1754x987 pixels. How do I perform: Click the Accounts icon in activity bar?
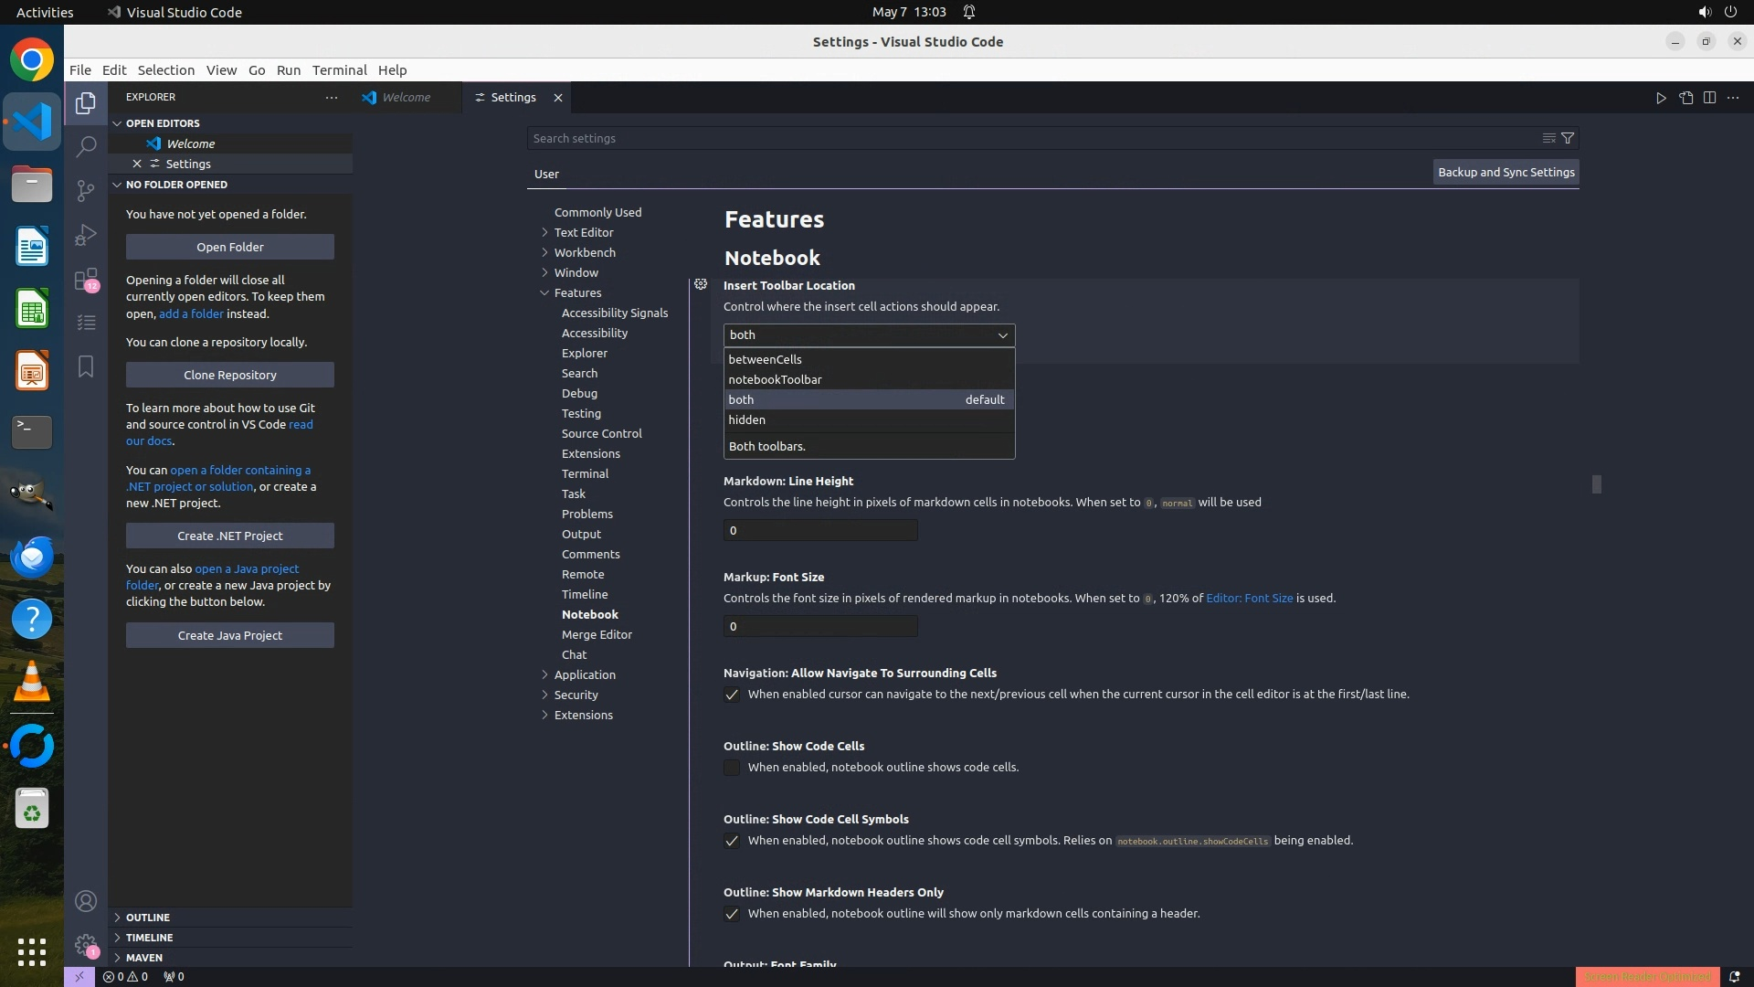(86, 901)
